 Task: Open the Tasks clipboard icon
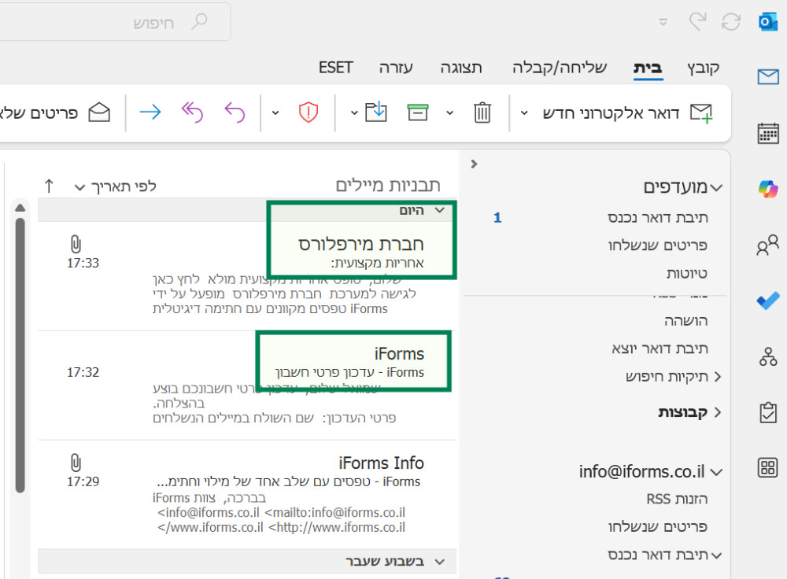point(768,412)
